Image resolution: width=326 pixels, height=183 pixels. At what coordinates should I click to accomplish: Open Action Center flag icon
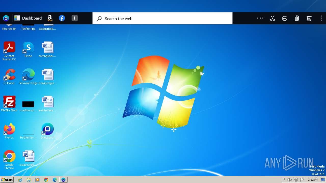click(x=302, y=180)
